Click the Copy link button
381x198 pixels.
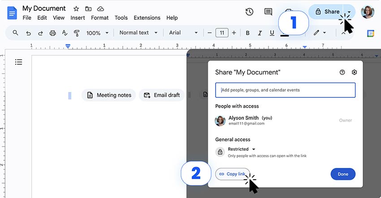click(233, 174)
